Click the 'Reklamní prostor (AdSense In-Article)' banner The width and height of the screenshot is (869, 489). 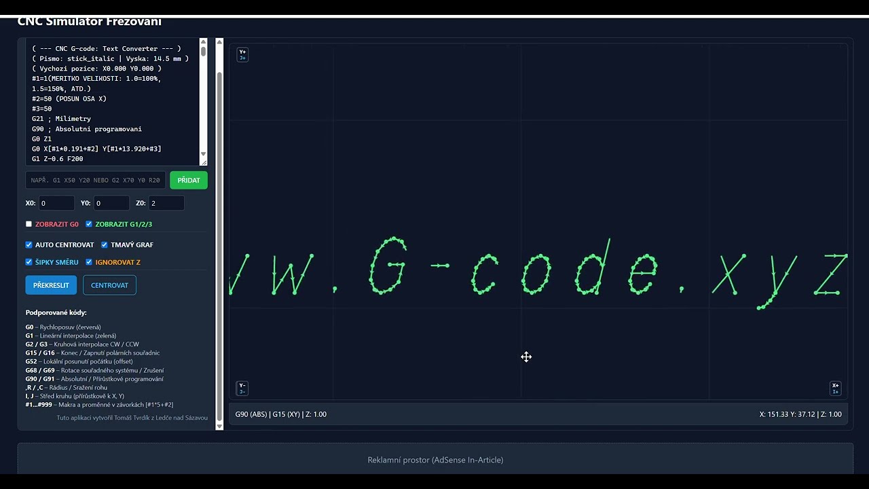point(435,460)
